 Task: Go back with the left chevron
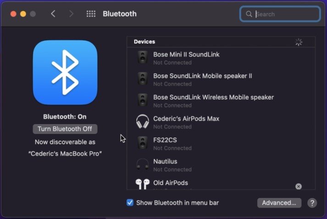point(53,14)
